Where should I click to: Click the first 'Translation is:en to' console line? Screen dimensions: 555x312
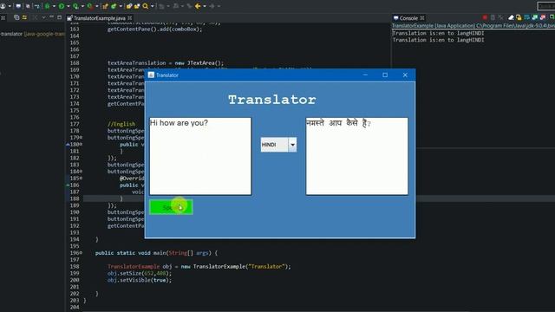[438, 33]
